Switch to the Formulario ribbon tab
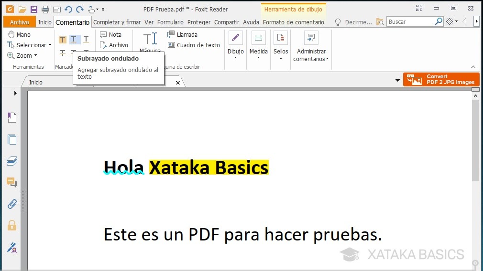483x271 pixels. 170,22
